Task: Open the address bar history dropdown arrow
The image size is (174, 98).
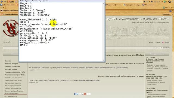Action: tap(150, 2)
